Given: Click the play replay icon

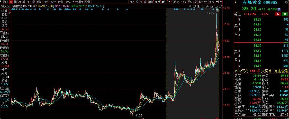Looking at the screenshot, I should 199,6.
